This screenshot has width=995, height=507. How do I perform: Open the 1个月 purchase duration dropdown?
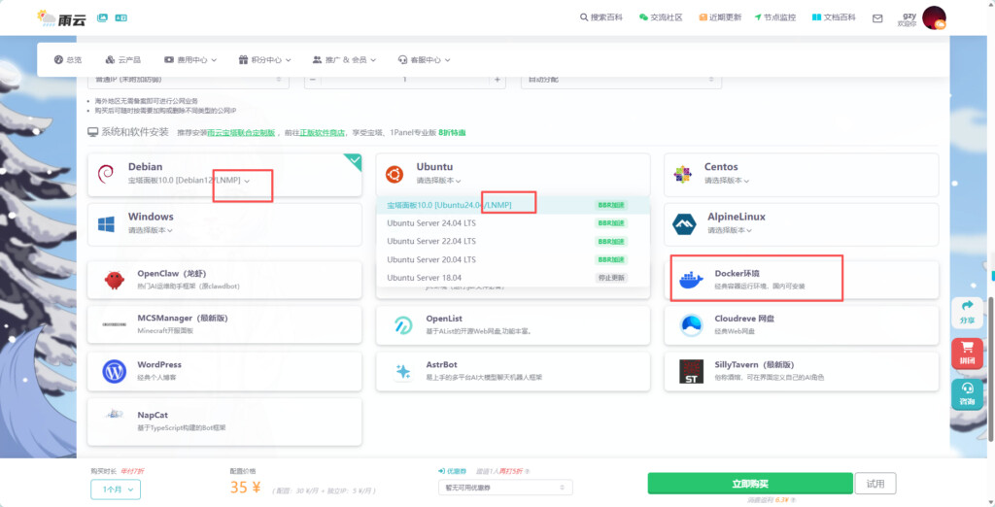pos(116,490)
